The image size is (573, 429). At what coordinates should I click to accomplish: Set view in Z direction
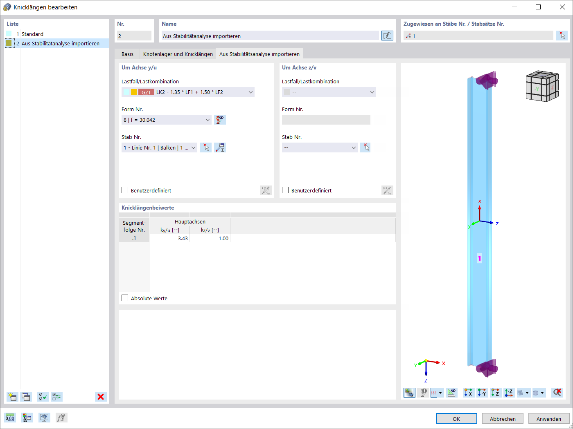pos(496,393)
